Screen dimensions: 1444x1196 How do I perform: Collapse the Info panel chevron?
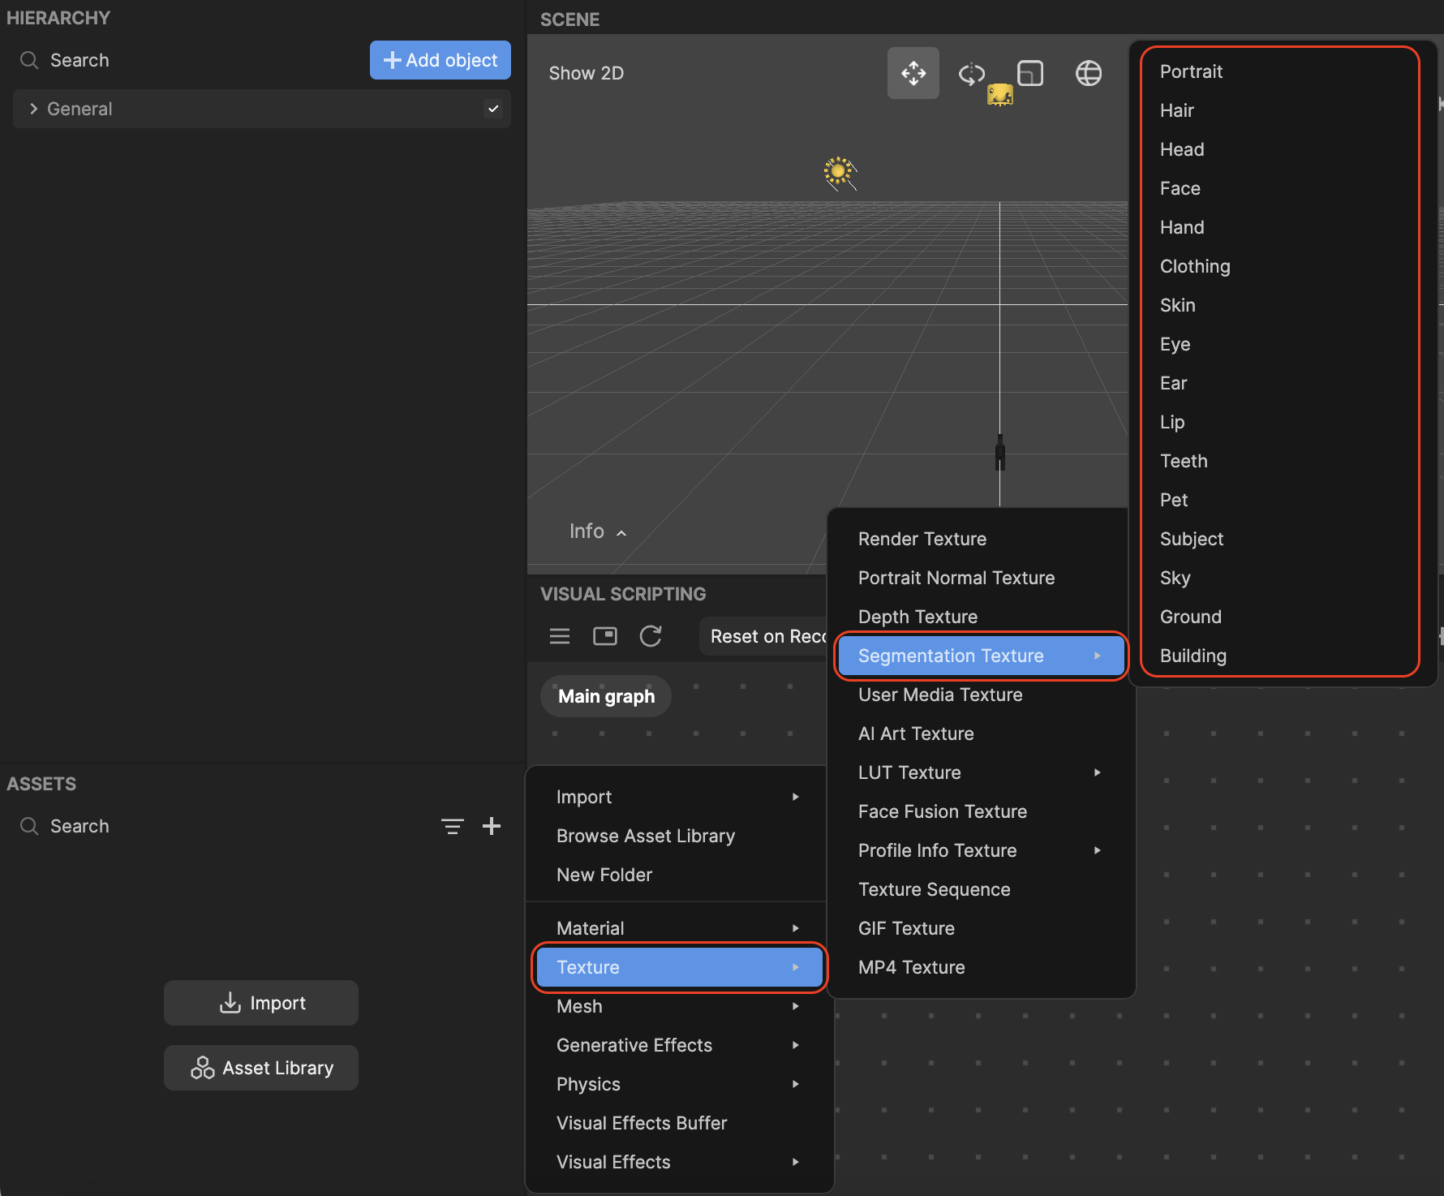pos(621,533)
